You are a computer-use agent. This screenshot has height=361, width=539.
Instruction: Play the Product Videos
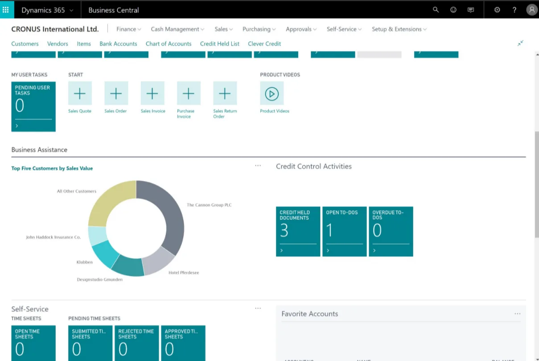coord(272,93)
